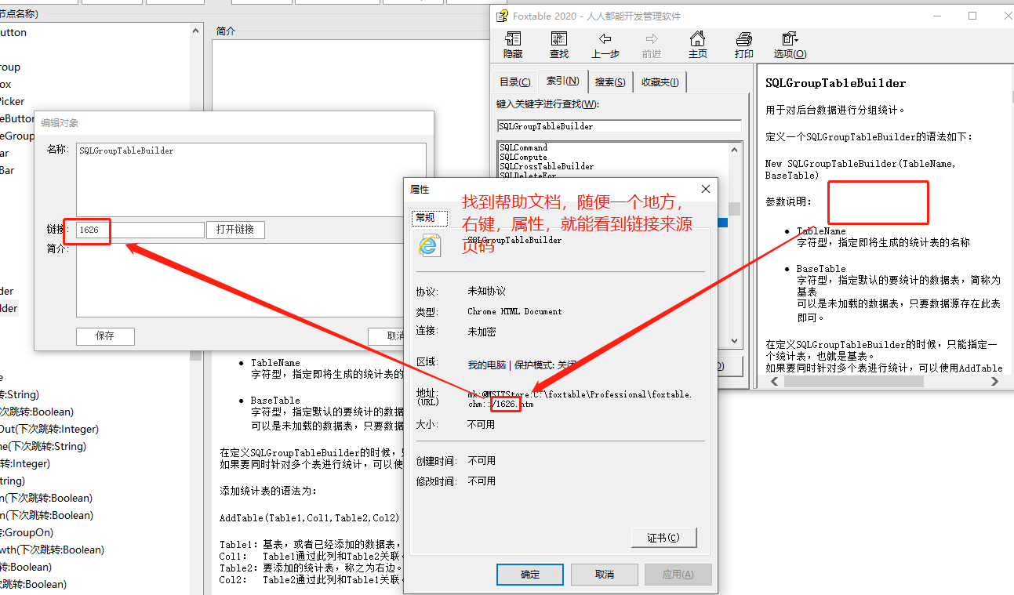Select SQLCrossTableBuilder in the index list
The width and height of the screenshot is (1014, 595).
(547, 166)
